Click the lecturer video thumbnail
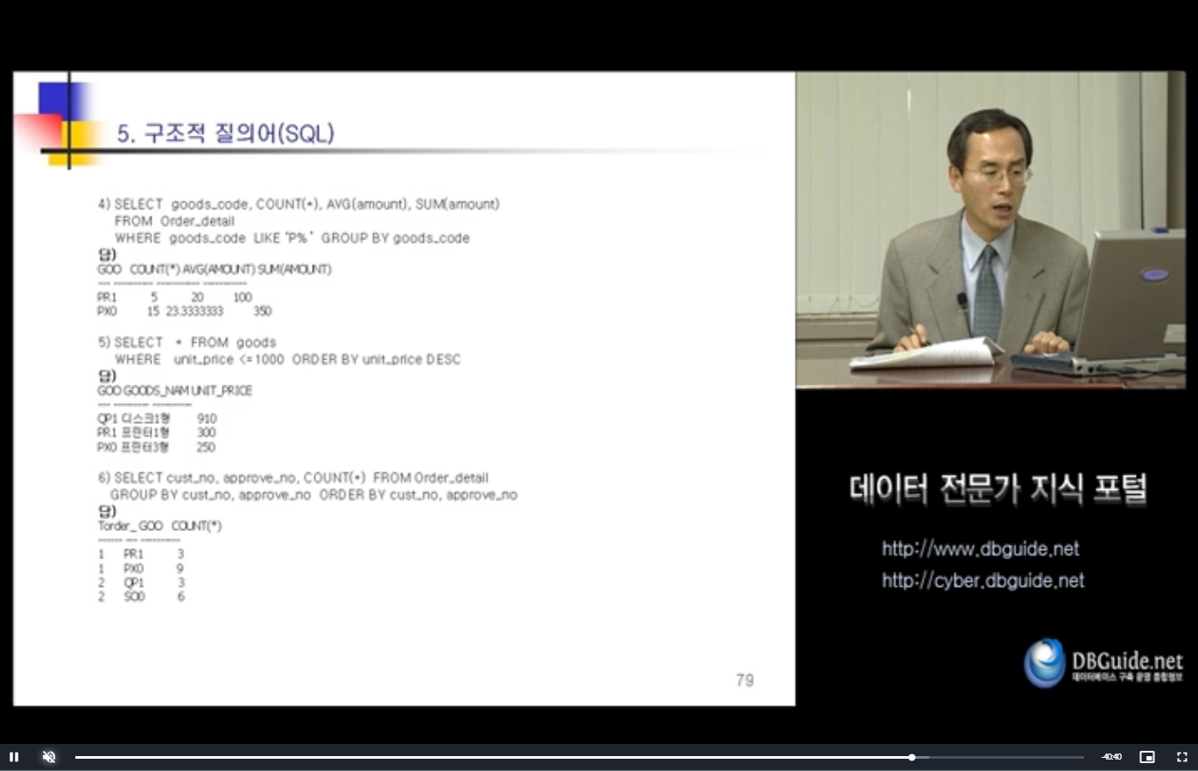Screen dimensions: 1198x771 pos(990,230)
